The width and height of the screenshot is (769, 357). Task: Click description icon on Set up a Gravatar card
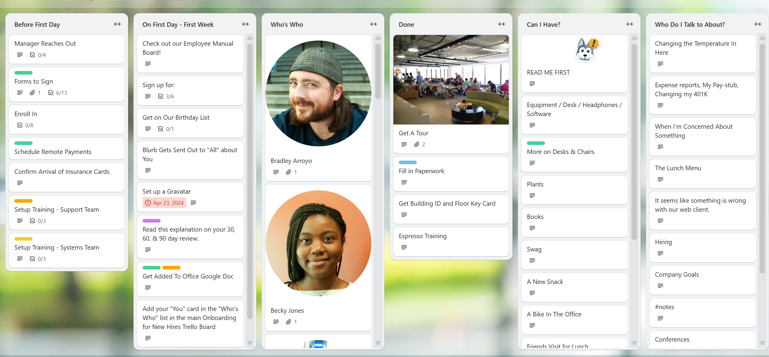point(193,203)
